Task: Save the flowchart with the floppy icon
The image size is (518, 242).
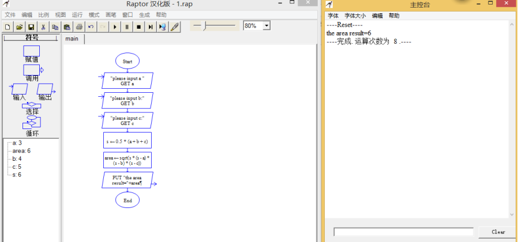Action: click(x=31, y=27)
